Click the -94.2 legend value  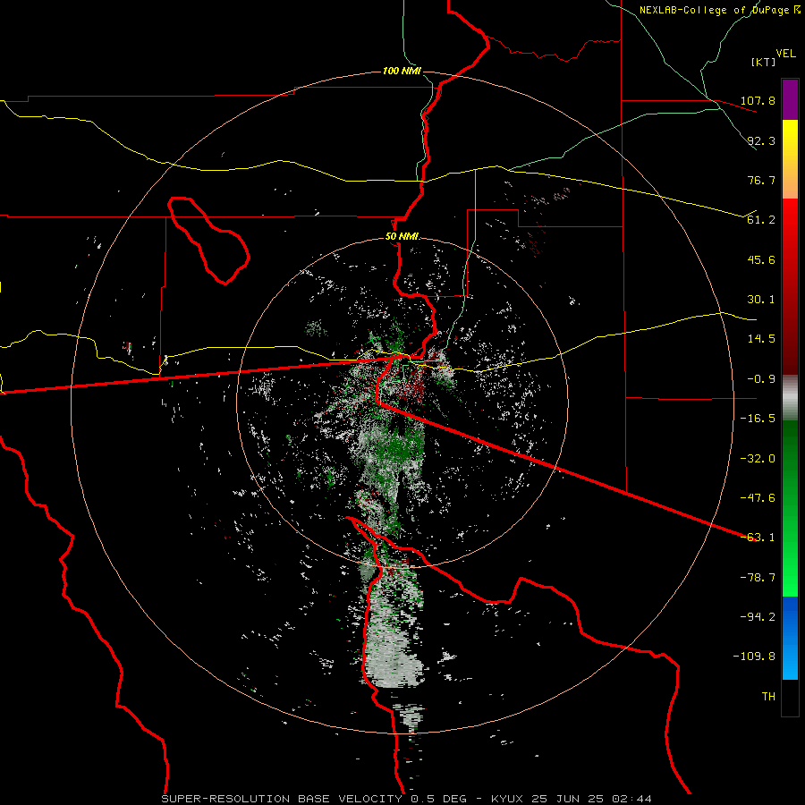click(758, 617)
